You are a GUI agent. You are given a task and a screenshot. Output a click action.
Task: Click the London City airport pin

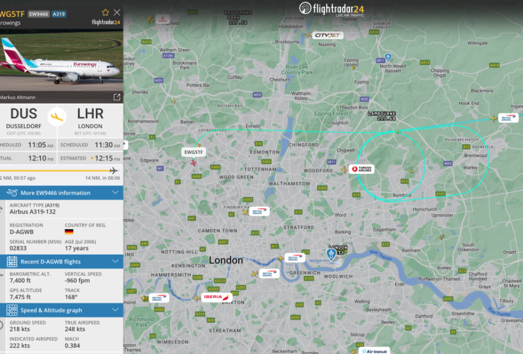331,254
